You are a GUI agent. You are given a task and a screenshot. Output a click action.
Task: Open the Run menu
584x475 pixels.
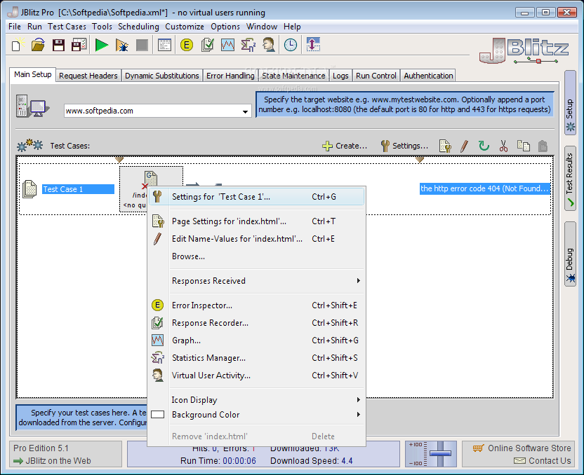[34, 27]
